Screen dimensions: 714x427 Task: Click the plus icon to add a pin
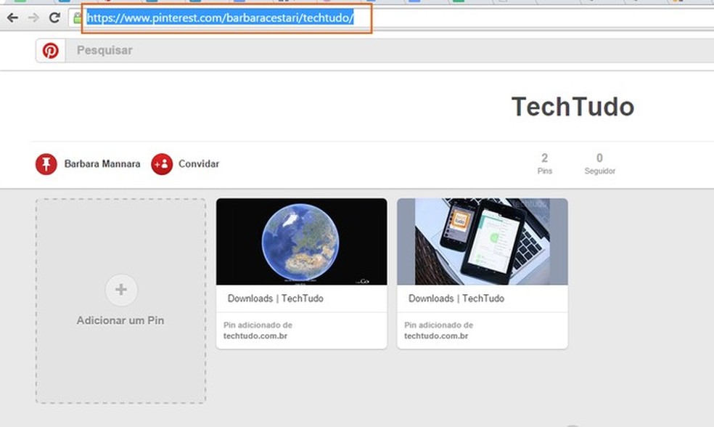[x=121, y=290]
